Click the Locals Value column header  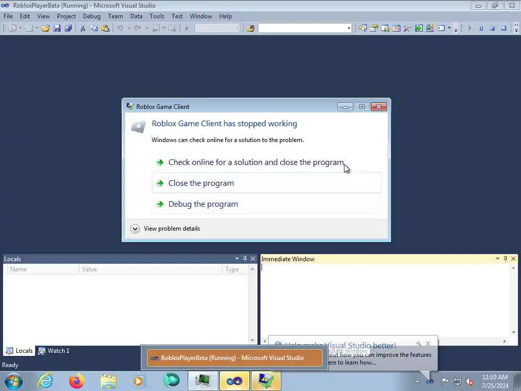coord(151,269)
